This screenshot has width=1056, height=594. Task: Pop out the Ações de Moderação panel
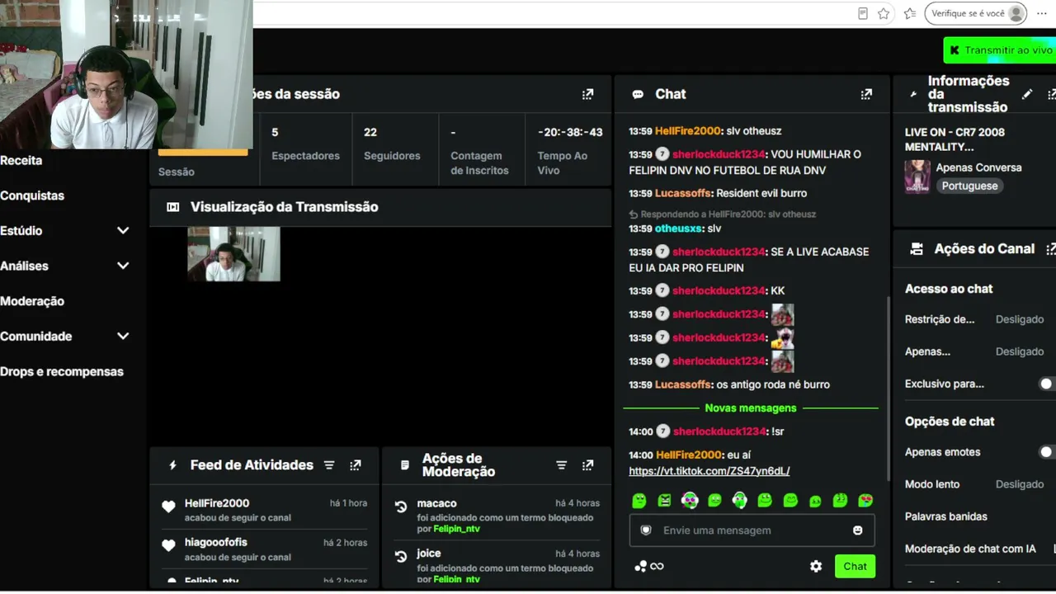(587, 465)
